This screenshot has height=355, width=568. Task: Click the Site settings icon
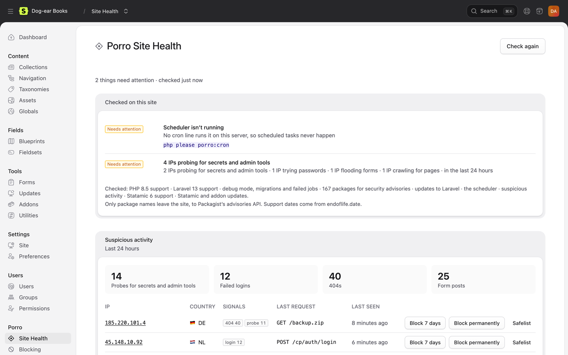[x=11, y=246]
